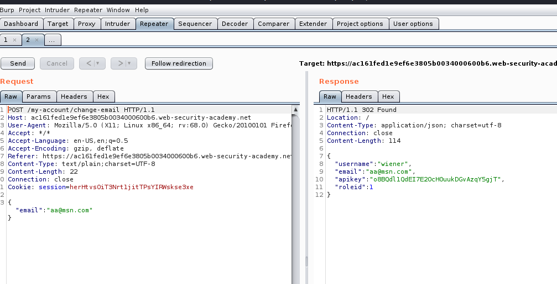Click the User-Agent header line

coord(149,125)
